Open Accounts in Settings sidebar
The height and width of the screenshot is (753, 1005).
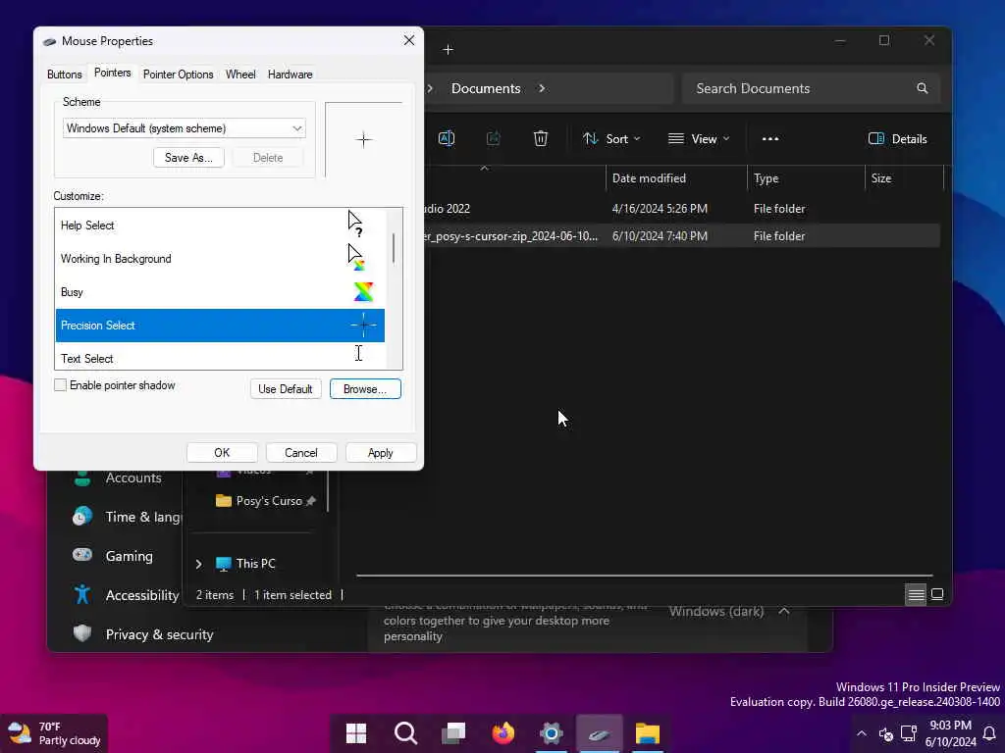click(119, 477)
